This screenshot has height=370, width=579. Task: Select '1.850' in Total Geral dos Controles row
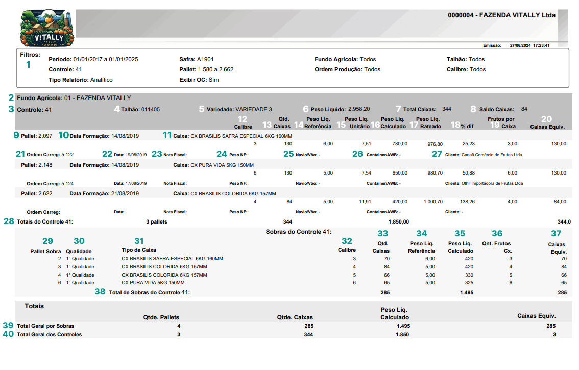tap(402, 335)
